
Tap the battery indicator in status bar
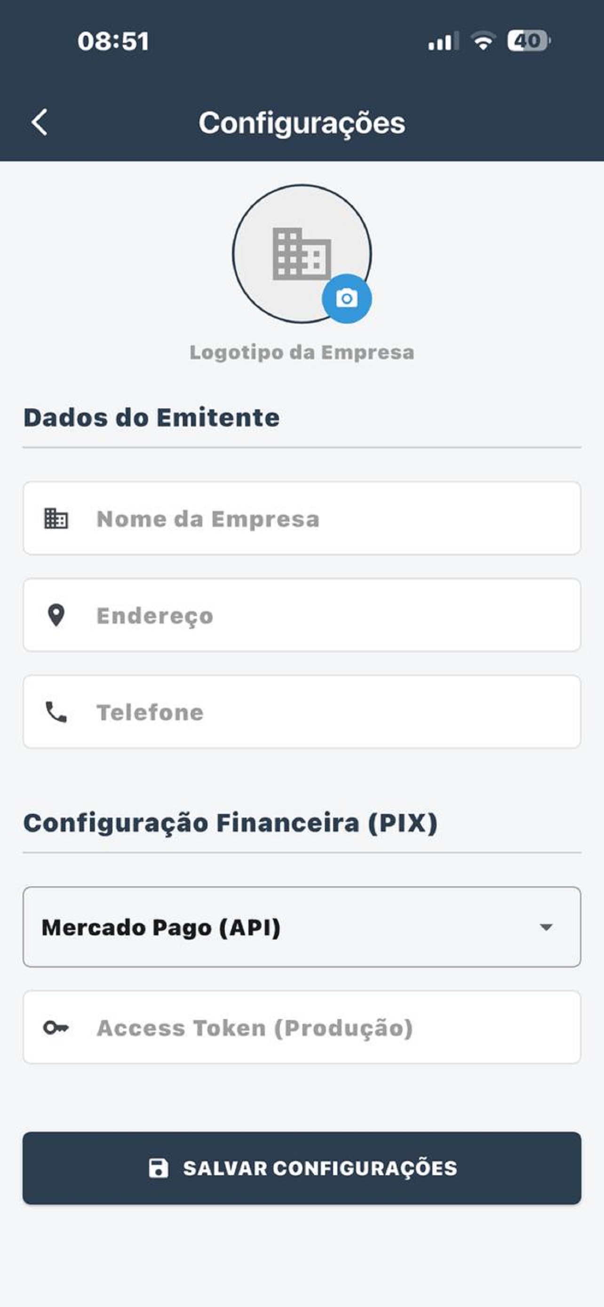coord(528,40)
